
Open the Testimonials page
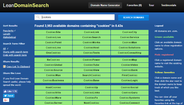click(x=169, y=5)
